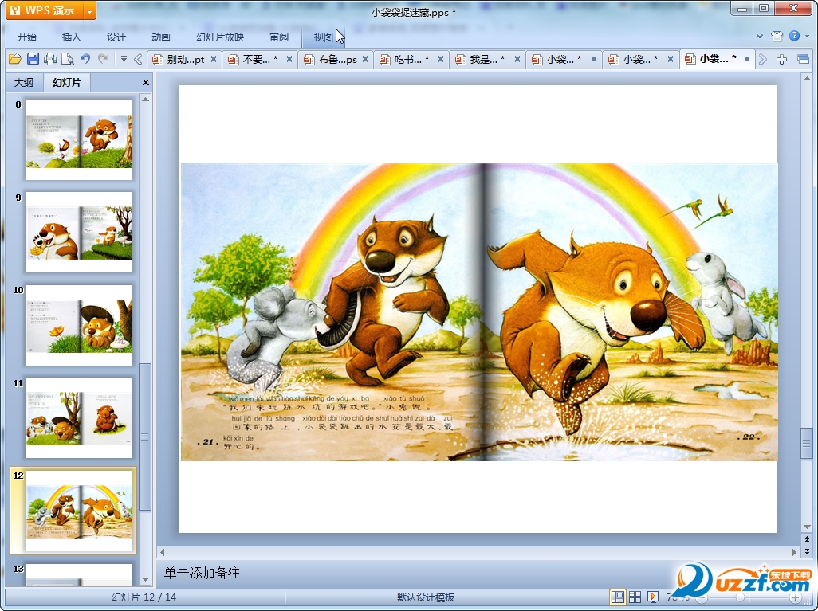Open the 设计 ribbon tab
The height and width of the screenshot is (611, 818).
(116, 37)
